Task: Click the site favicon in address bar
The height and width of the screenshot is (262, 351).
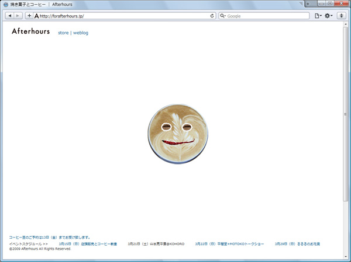Action: (37, 16)
